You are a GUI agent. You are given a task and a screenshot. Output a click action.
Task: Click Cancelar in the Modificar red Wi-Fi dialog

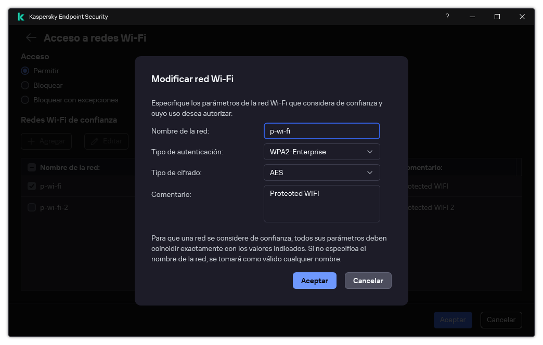(x=368, y=281)
